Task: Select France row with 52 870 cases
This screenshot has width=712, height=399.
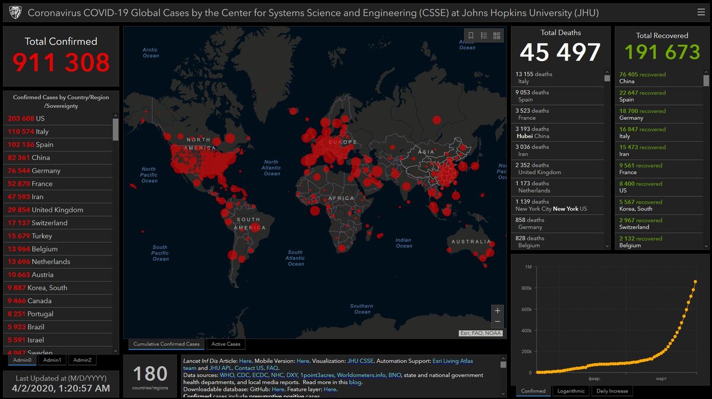Action: coord(58,184)
